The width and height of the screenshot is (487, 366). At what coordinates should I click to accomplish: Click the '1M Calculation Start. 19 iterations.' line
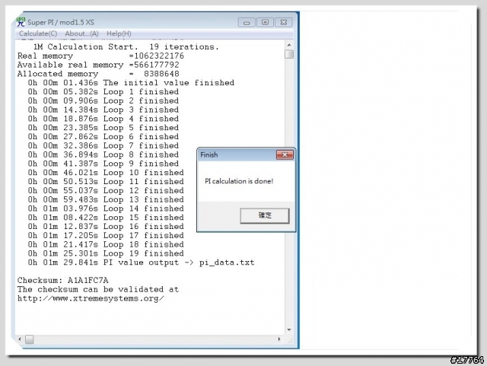click(x=126, y=47)
